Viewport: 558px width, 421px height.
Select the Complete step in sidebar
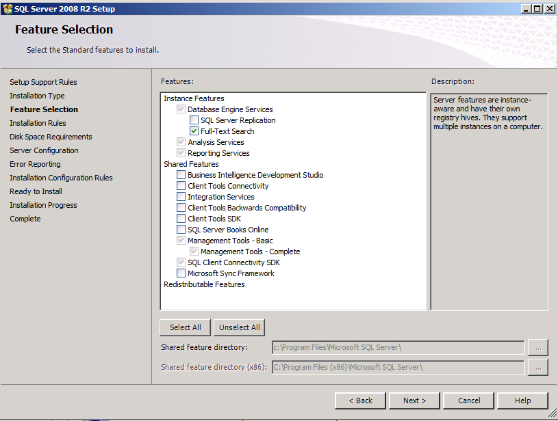pos(25,219)
